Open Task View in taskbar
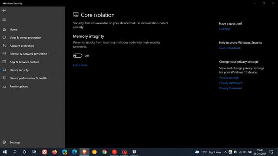Viewport: 278px width, 156px height. tap(34, 152)
